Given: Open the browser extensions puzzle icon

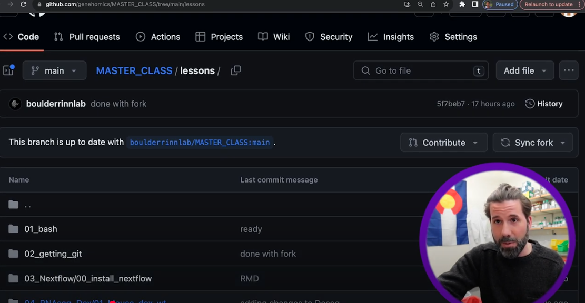Looking at the screenshot, I should coord(462,5).
